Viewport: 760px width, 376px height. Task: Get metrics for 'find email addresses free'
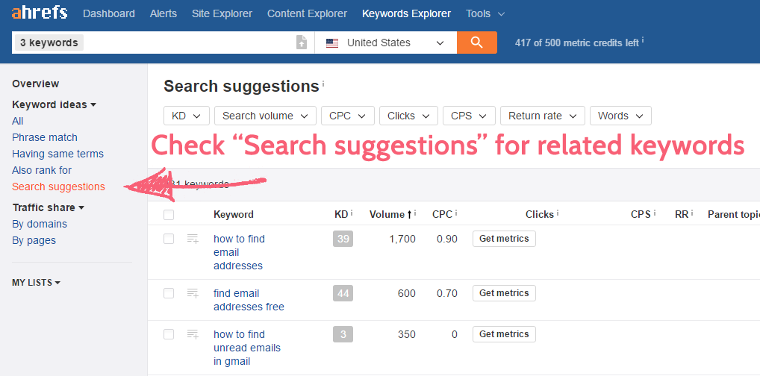pos(504,293)
